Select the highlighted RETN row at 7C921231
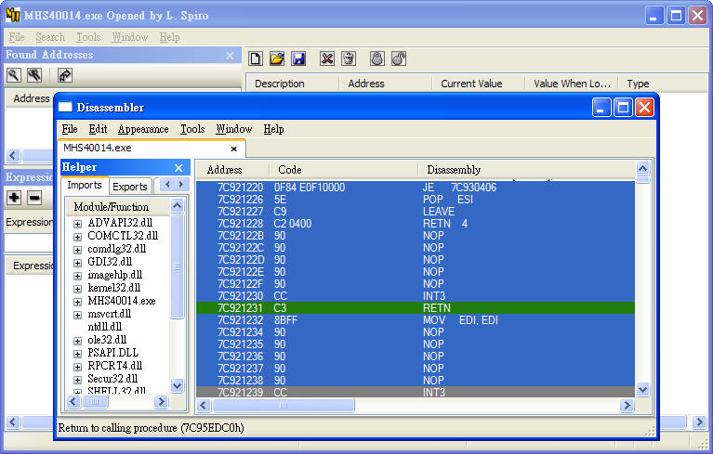713x454 pixels. pos(416,308)
